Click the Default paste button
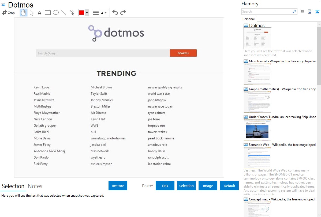This screenshot has height=217, width=321. tap(229, 186)
